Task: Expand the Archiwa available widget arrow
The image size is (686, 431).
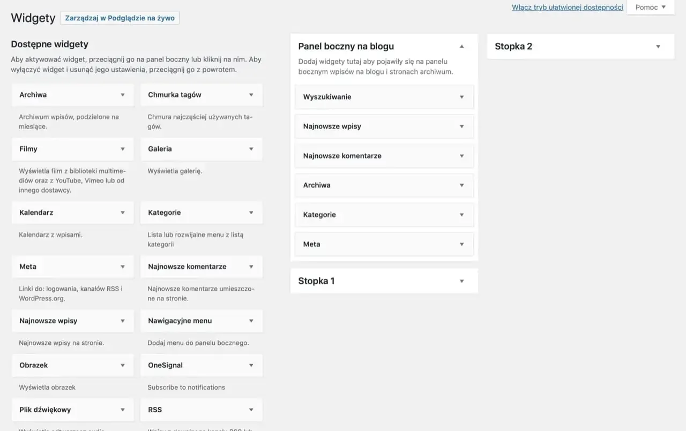Action: 123,95
